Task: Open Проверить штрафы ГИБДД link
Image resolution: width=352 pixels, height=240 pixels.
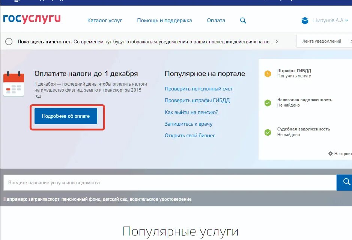Action: pos(197,101)
